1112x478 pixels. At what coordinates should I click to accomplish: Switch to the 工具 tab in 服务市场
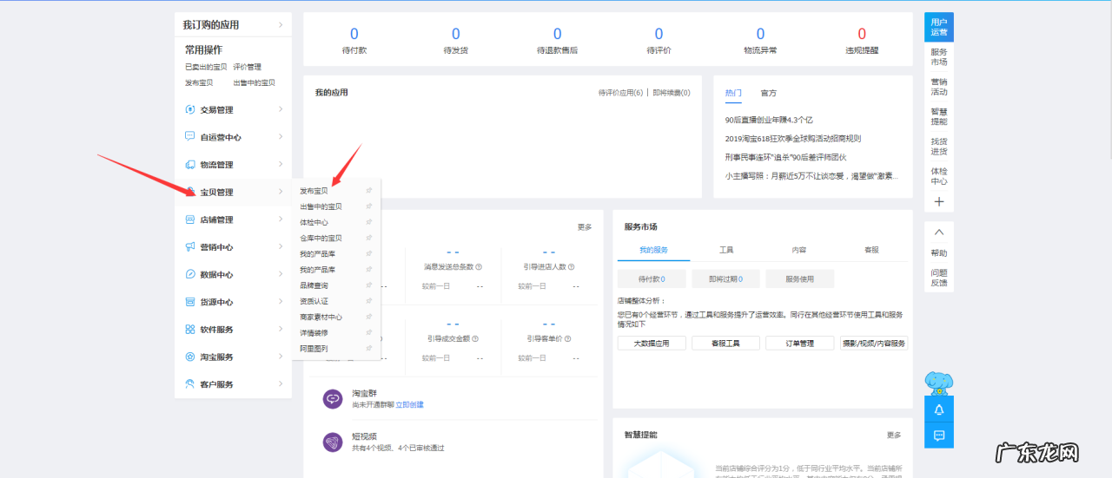(x=726, y=250)
